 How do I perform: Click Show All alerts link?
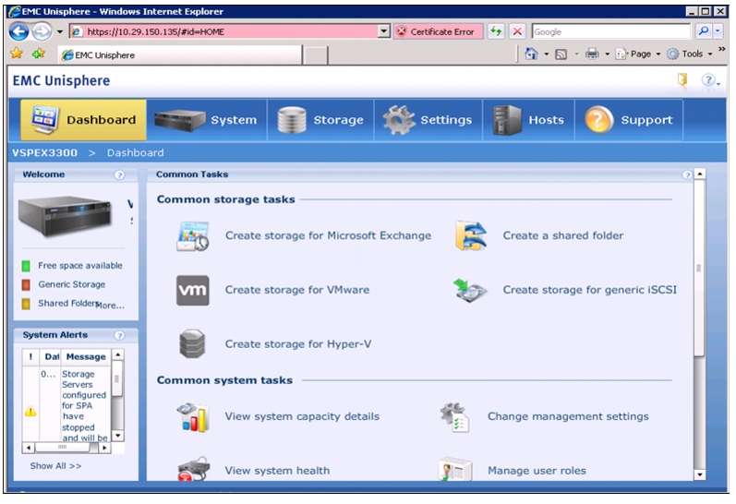55,466
